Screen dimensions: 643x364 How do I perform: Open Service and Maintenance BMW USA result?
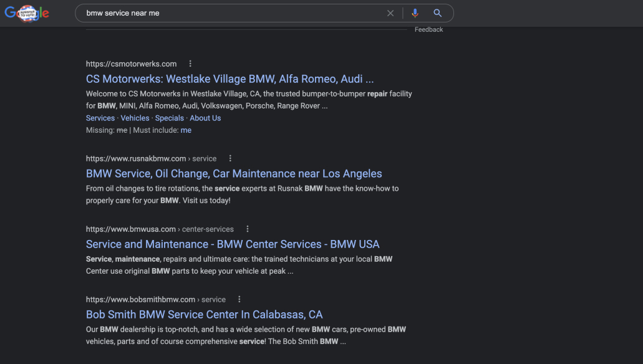[233, 244]
